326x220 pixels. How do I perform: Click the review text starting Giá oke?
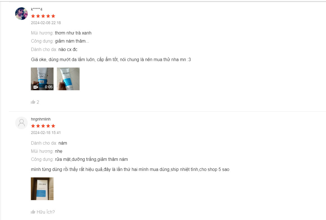(x=111, y=60)
